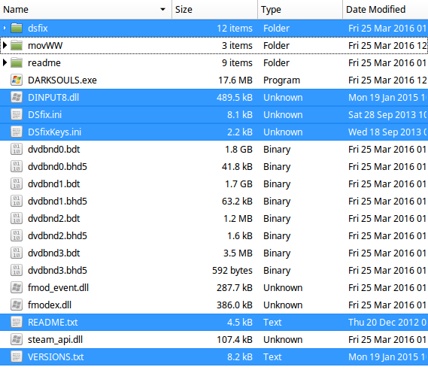The height and width of the screenshot is (373, 428).
Task: Click the README.txt text file icon
Action: [x=17, y=323]
